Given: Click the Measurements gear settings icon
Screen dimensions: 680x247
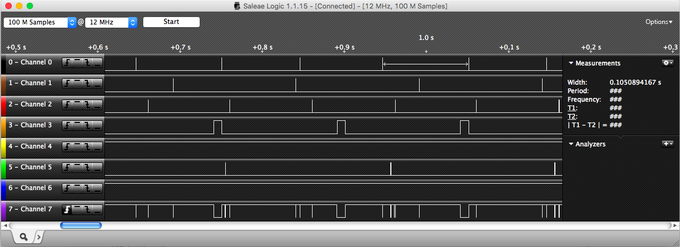Looking at the screenshot, I should [x=667, y=63].
